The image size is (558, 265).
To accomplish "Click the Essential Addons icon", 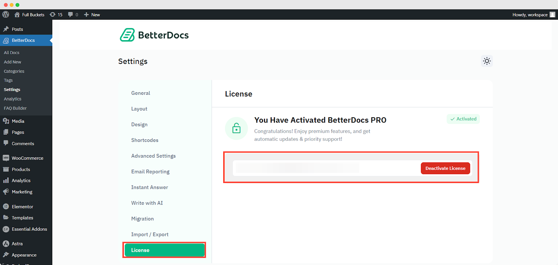I will coord(6,229).
